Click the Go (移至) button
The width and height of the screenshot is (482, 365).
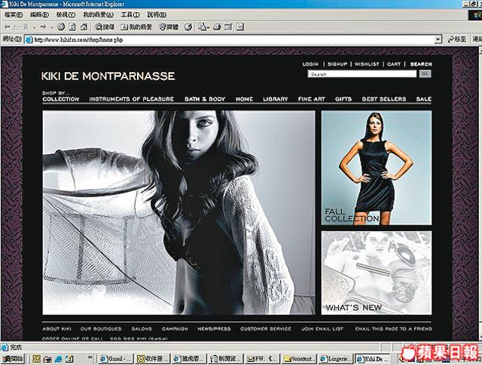click(x=456, y=39)
